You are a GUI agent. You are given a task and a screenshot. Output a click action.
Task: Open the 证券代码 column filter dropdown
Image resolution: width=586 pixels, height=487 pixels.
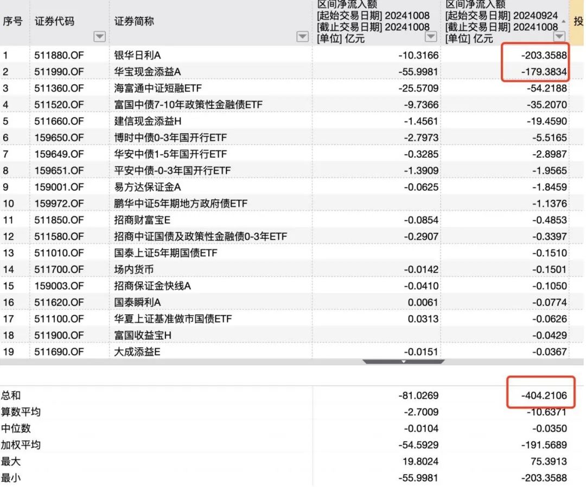(x=99, y=37)
